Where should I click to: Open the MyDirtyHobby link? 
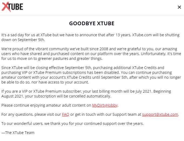[x=105, y=105]
